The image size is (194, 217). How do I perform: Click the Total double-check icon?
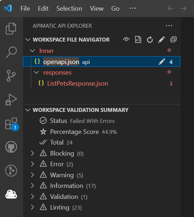43,142
